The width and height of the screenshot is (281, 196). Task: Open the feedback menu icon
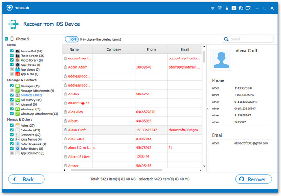[248, 8]
